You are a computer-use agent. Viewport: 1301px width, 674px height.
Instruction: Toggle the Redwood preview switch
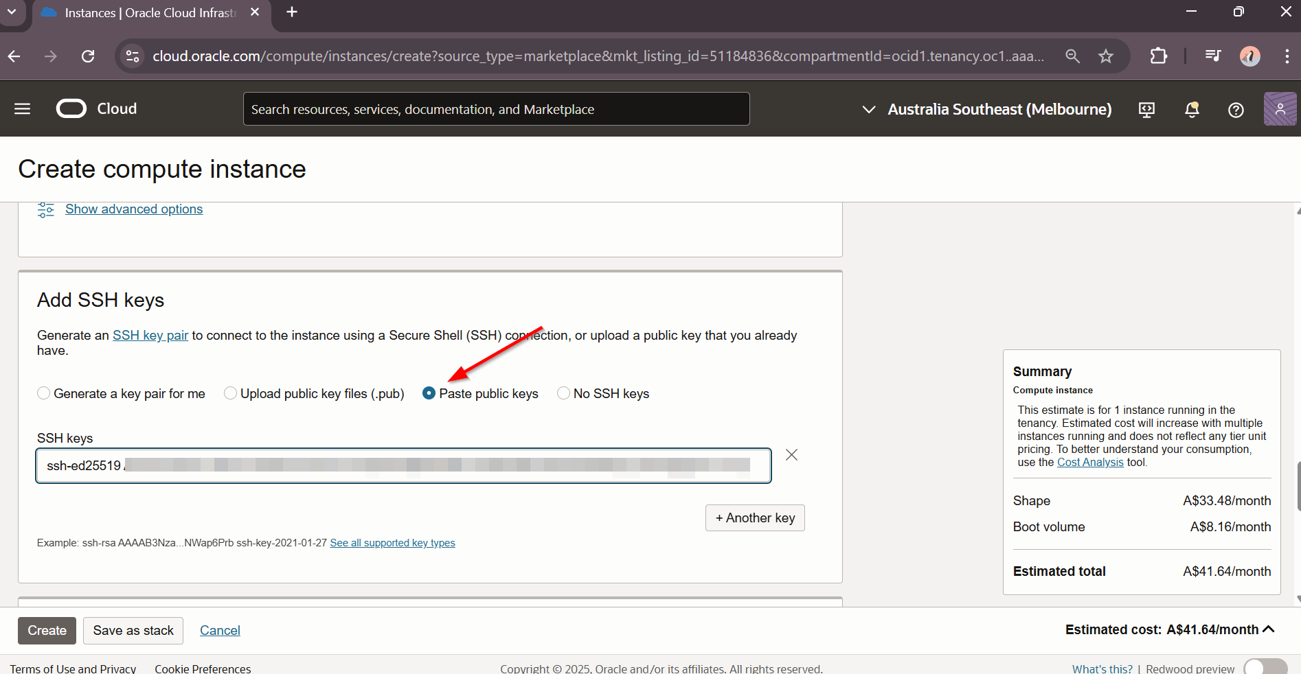click(1265, 668)
